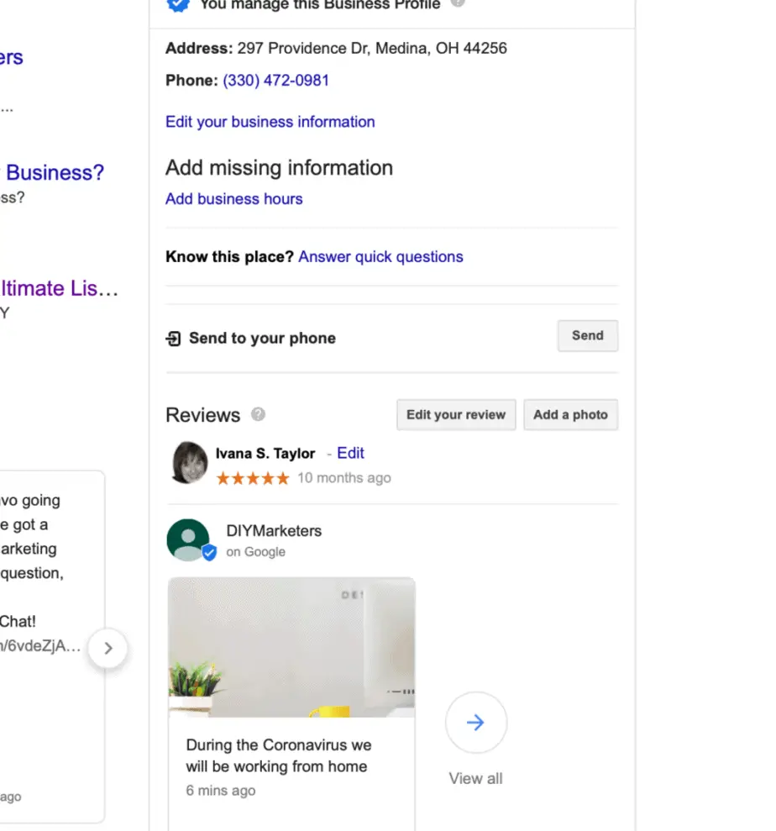The height and width of the screenshot is (831, 776).
Task: Click Edit your review button
Action: [x=456, y=414]
